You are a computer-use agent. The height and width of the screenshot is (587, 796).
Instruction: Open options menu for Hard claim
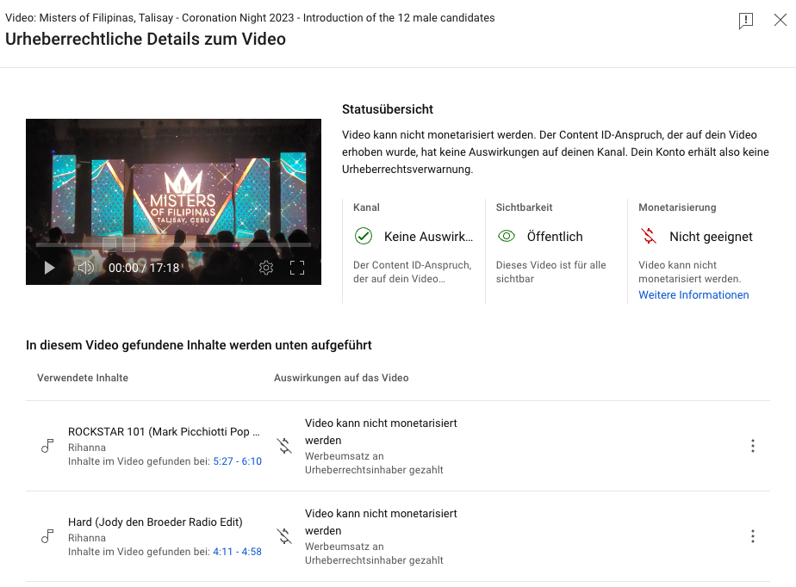click(x=753, y=536)
